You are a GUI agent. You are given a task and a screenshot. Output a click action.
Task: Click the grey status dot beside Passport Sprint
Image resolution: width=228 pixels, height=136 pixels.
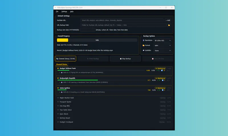tap(58, 102)
